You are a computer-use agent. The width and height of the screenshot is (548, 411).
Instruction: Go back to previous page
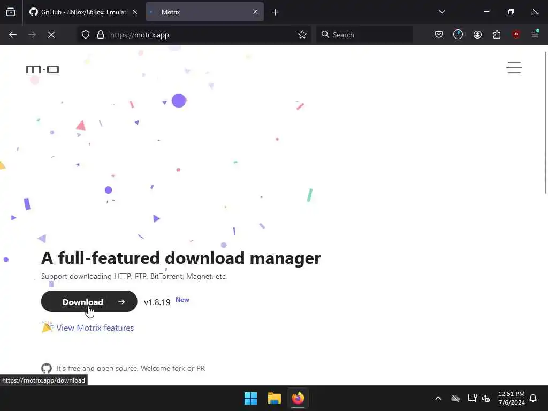tap(13, 35)
